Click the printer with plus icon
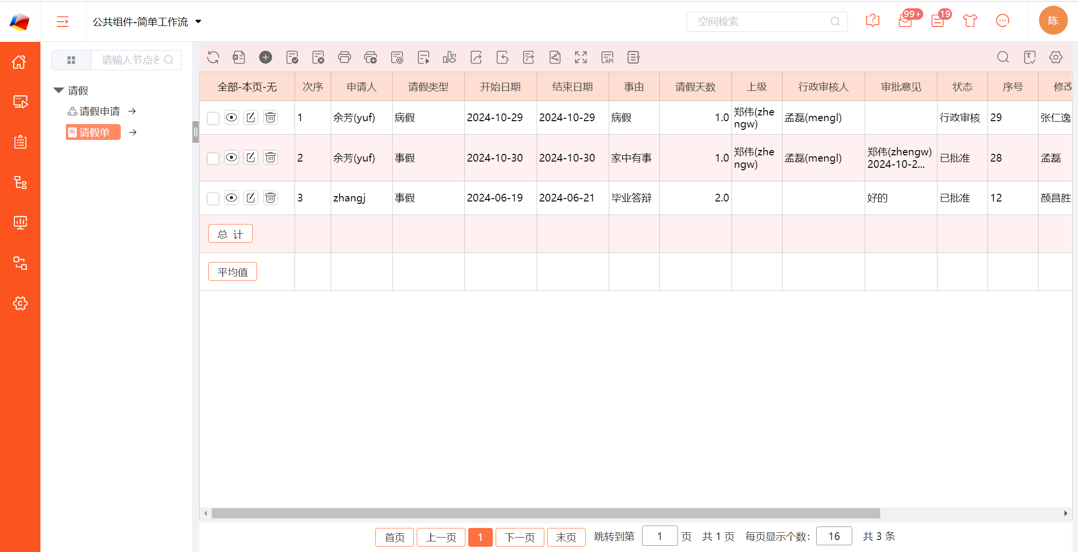Viewport: 1078px width, 552px height. (x=371, y=58)
